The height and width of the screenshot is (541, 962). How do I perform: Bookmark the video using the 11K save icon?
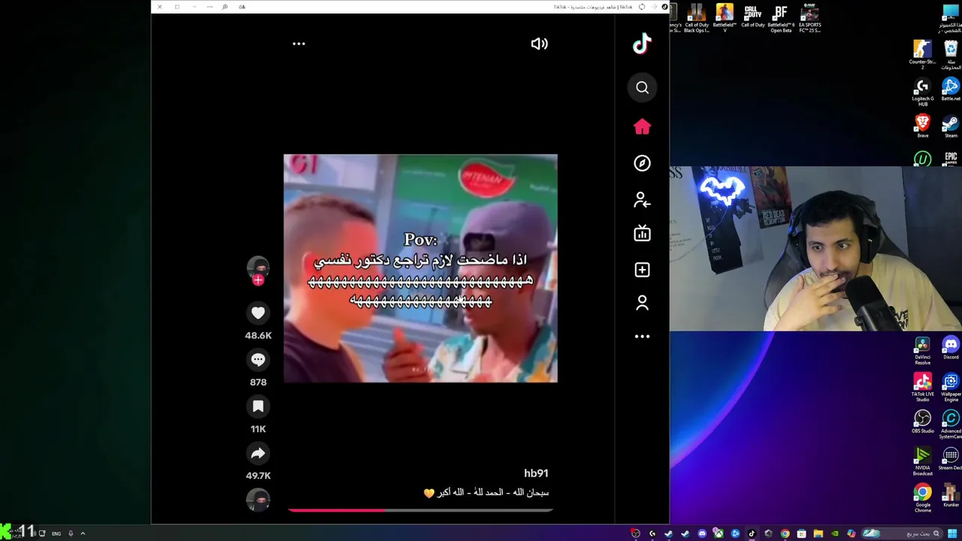click(x=258, y=407)
